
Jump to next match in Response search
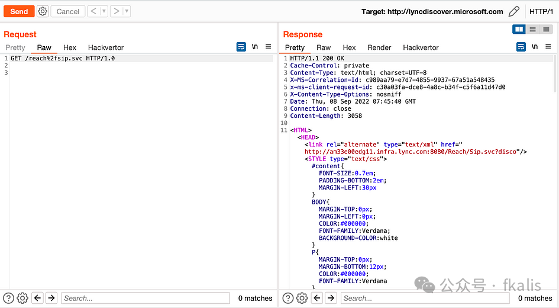point(331,298)
